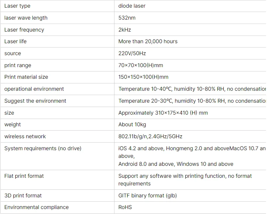Click 'operational environment' row label

click(x=34, y=89)
